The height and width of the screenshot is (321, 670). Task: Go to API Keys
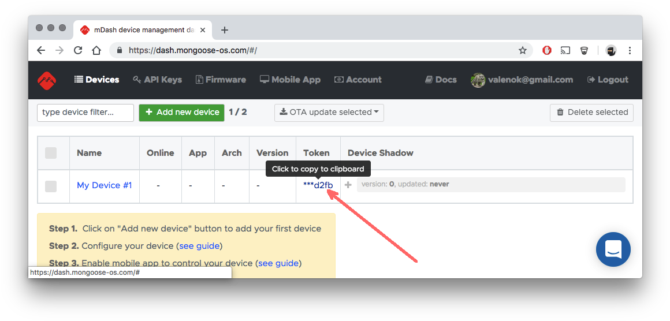(157, 80)
